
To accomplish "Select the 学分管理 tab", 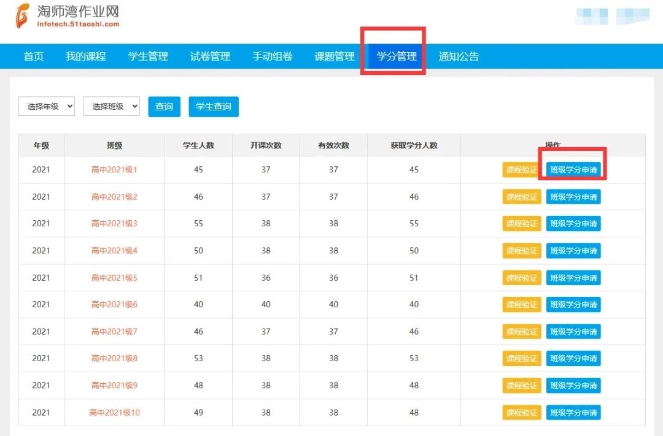I will click(397, 56).
